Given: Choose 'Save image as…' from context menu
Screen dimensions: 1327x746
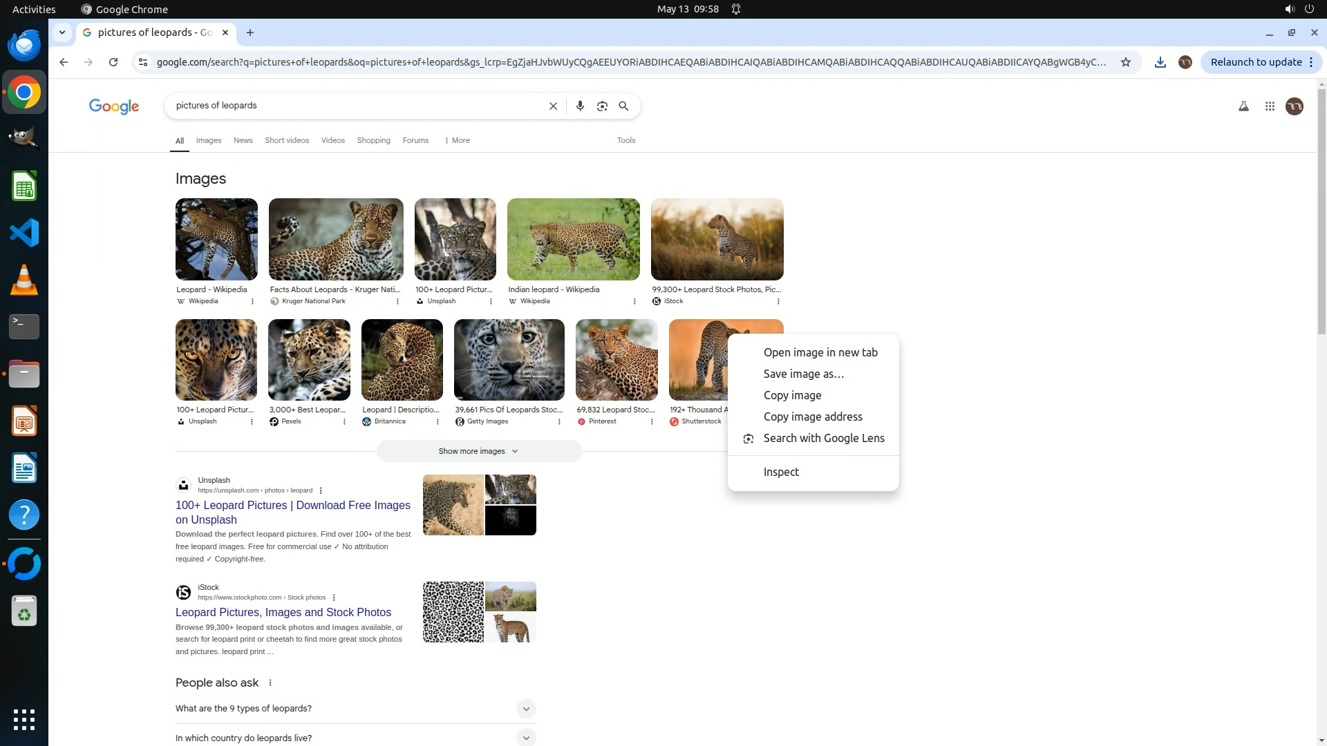Looking at the screenshot, I should (803, 374).
